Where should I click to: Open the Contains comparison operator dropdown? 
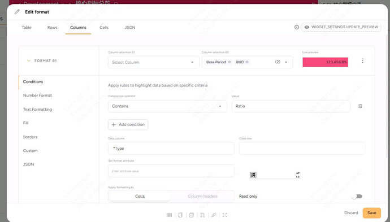click(167, 106)
